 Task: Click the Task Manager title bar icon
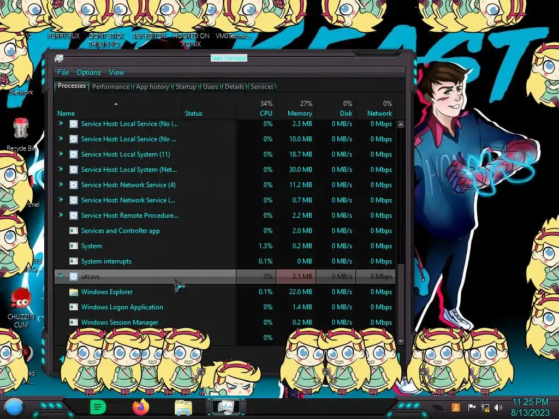pos(59,58)
